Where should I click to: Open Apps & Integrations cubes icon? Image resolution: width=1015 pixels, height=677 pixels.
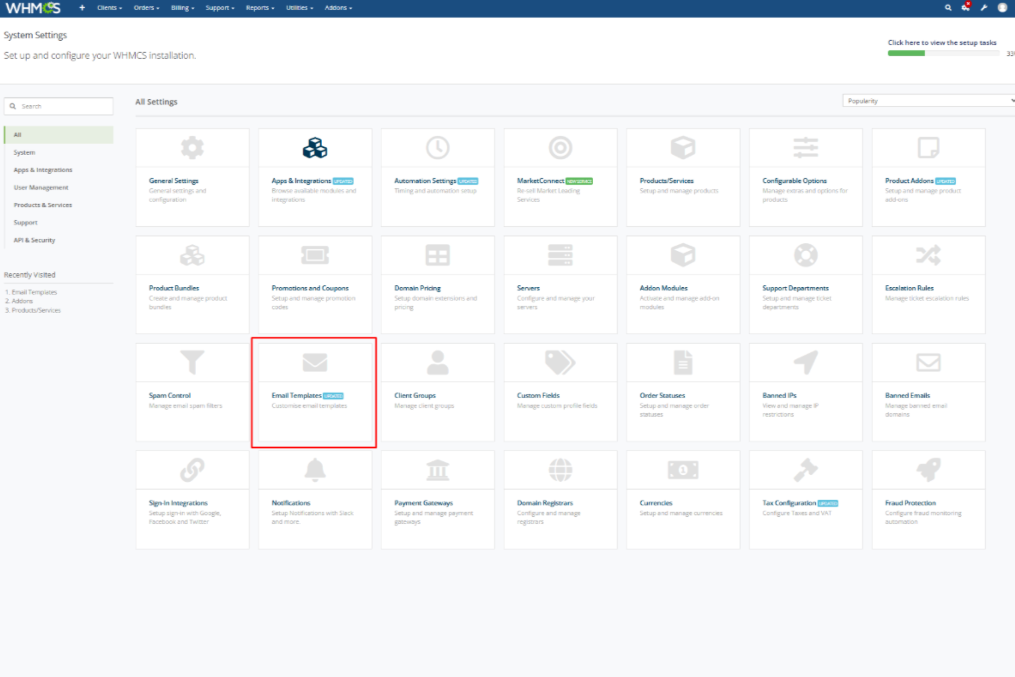pyautogui.click(x=315, y=148)
